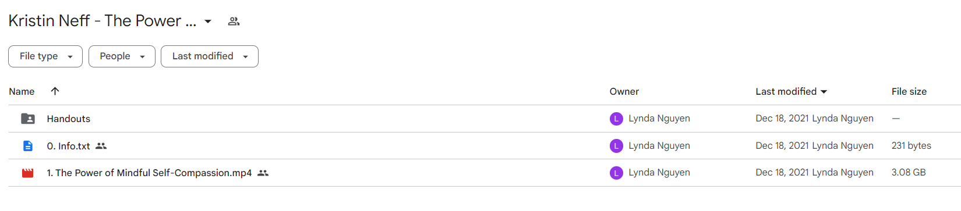
Task: Click the blue document icon for 0. Info.txt
Action: [x=28, y=146]
